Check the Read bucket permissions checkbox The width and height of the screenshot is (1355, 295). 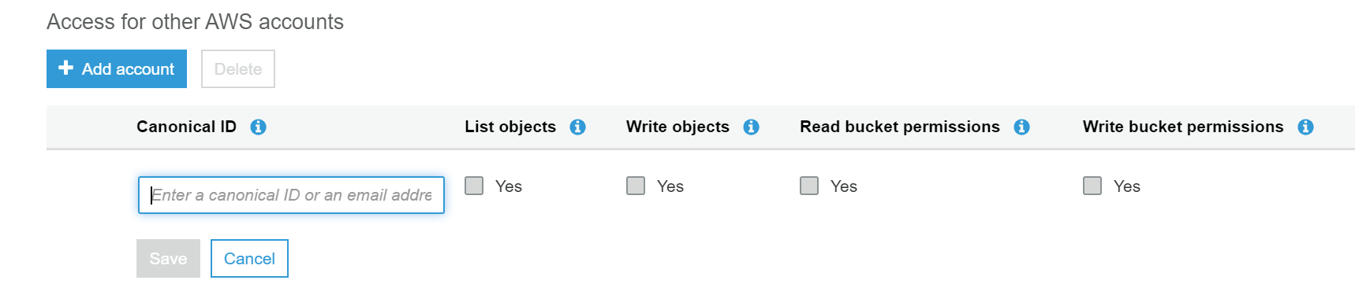tap(809, 186)
